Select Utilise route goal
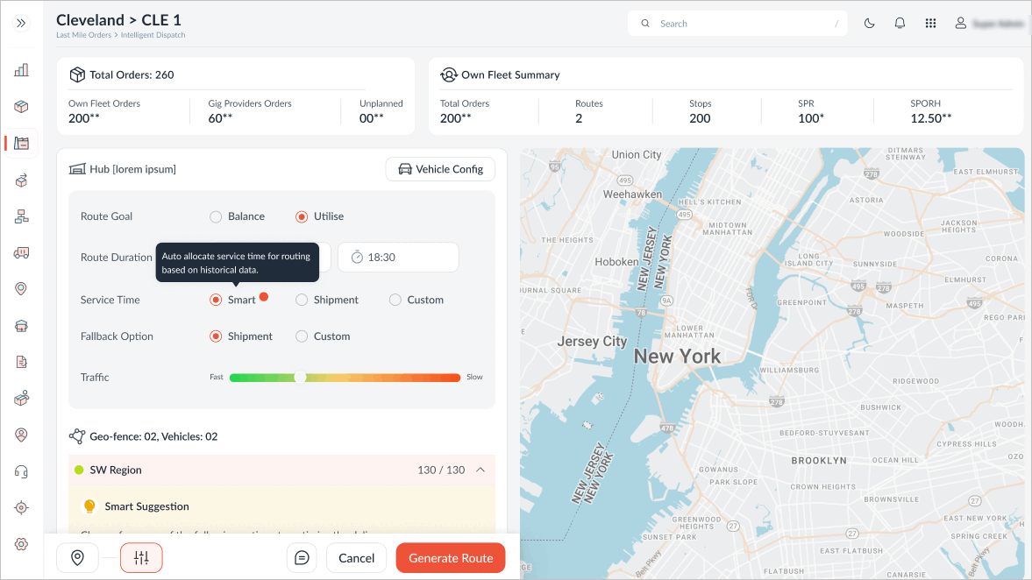 click(302, 216)
